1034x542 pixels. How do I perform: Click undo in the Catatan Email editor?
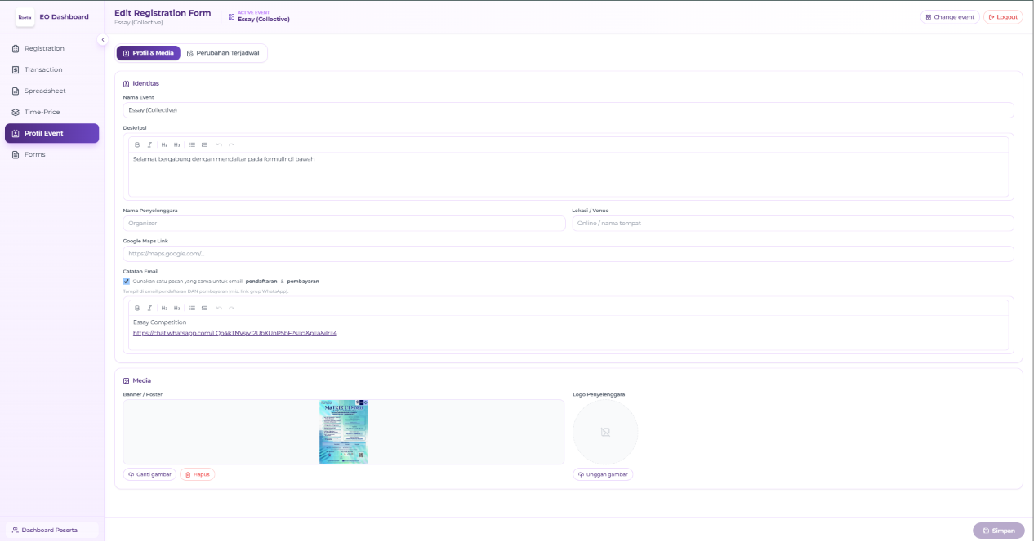click(219, 308)
